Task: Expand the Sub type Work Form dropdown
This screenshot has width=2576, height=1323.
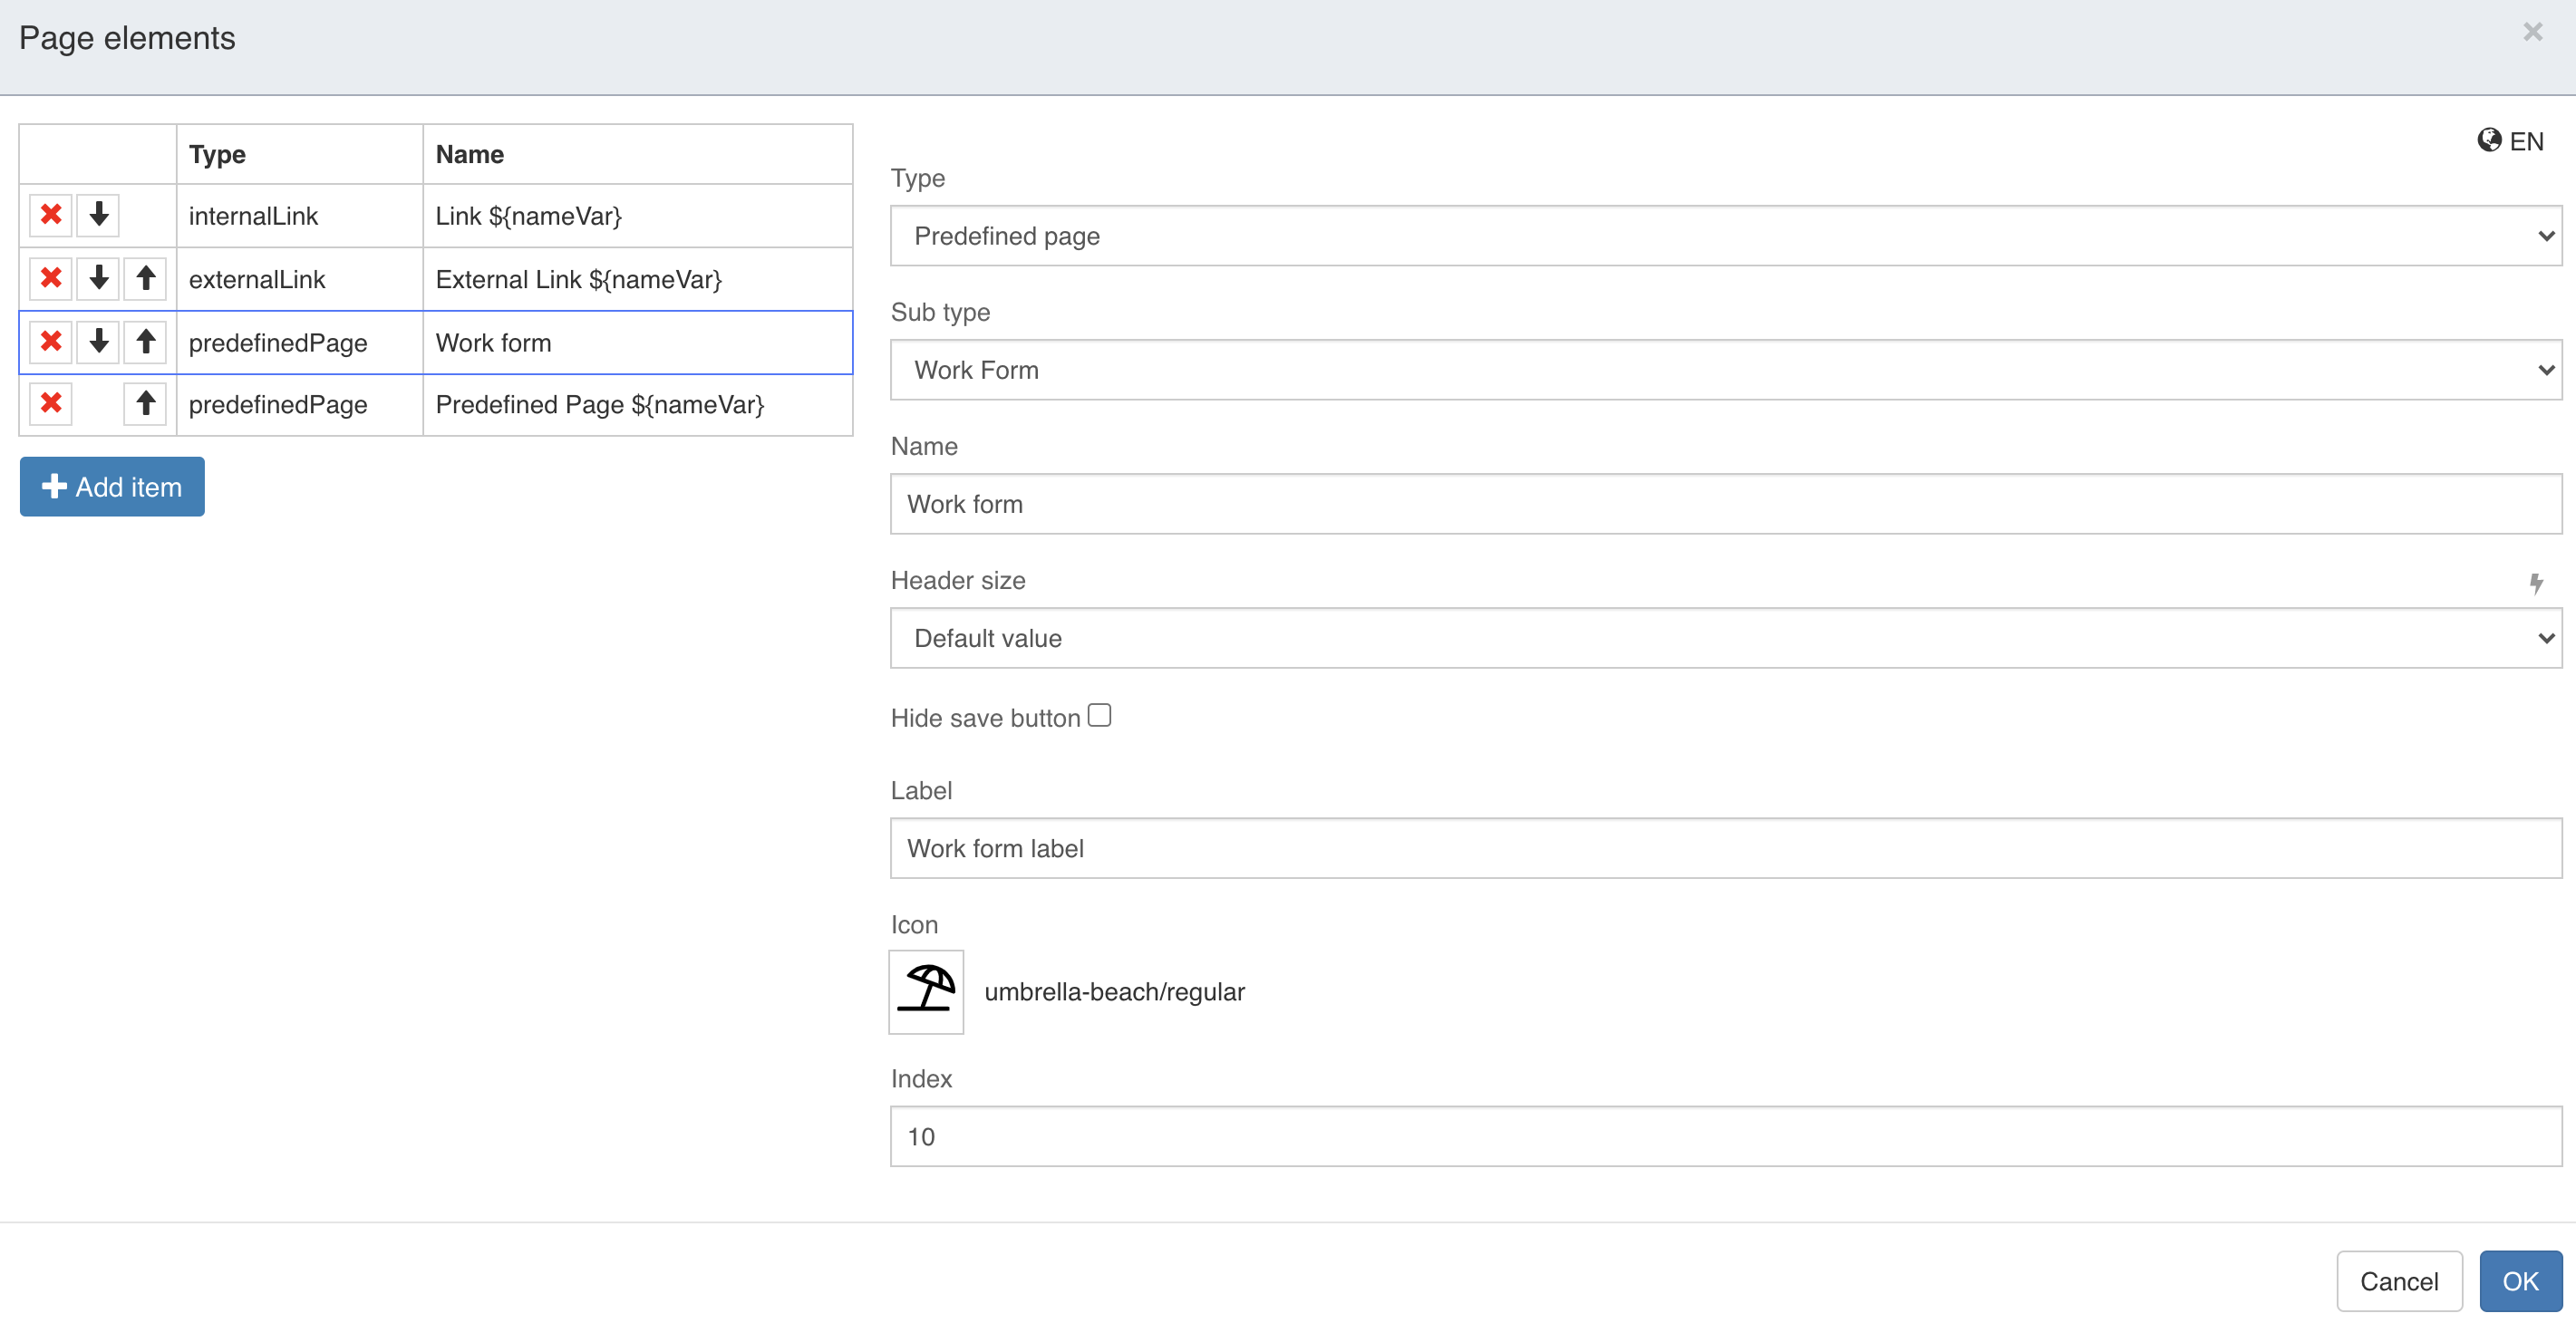Action: coord(1725,370)
